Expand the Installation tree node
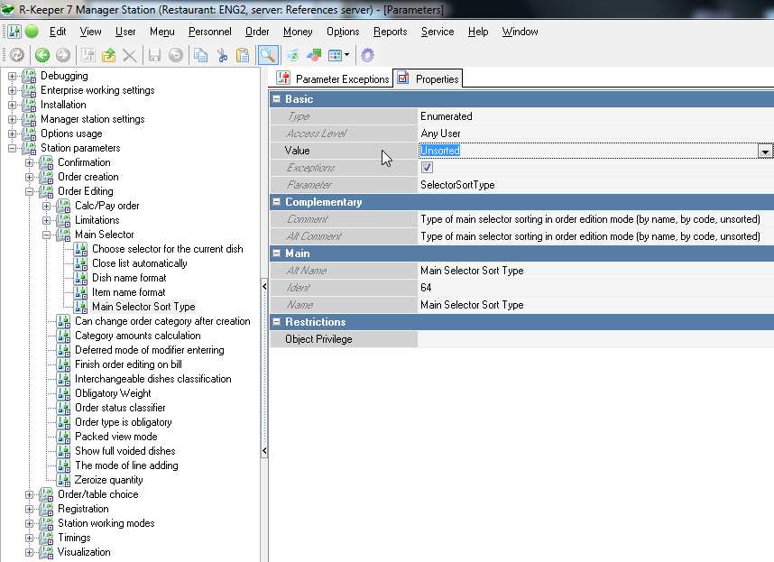Image resolution: width=774 pixels, height=562 pixels. click(x=12, y=105)
